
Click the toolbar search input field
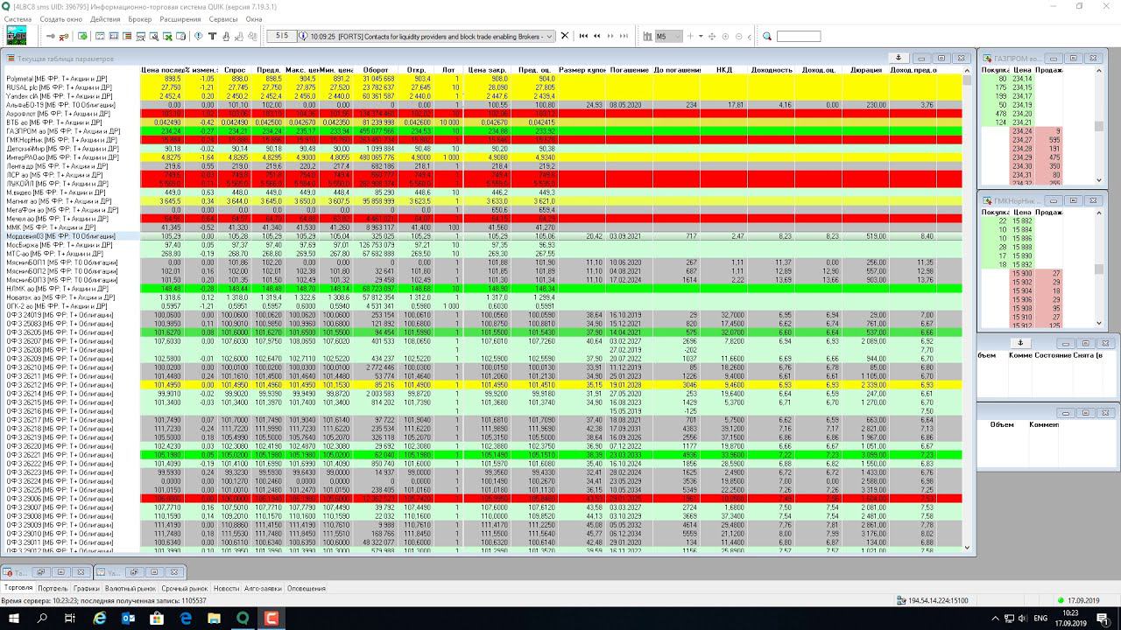(x=798, y=36)
